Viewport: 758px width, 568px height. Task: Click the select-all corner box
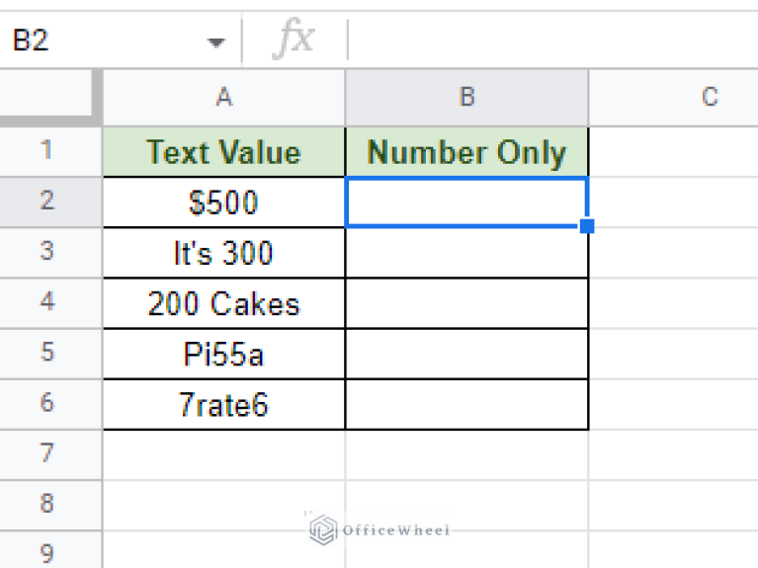click(x=49, y=97)
